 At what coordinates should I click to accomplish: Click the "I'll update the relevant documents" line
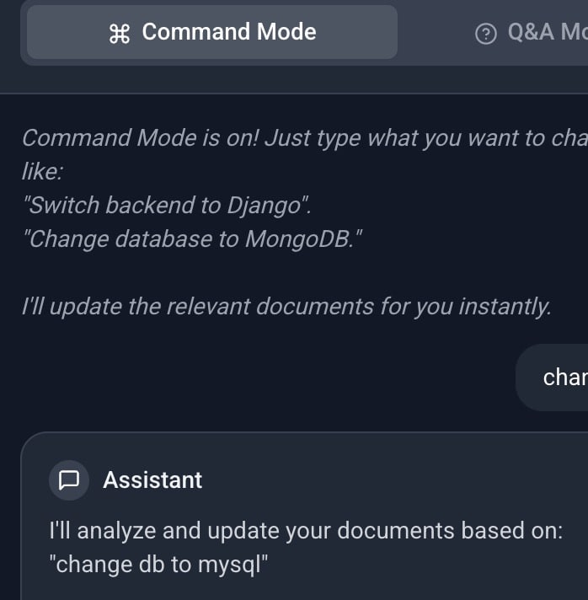pos(286,307)
